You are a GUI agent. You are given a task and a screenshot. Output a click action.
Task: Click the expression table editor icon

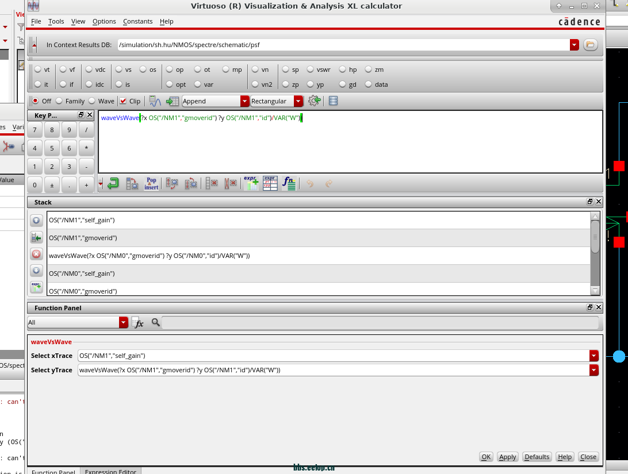pos(270,183)
